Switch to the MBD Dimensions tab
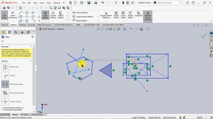Image resolution: width=213 pixels, height=119 pixels. click(x=45, y=25)
